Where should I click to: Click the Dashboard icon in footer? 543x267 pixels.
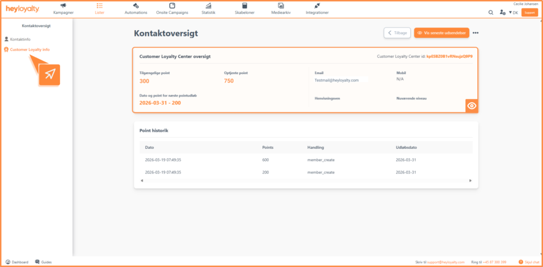point(8,262)
